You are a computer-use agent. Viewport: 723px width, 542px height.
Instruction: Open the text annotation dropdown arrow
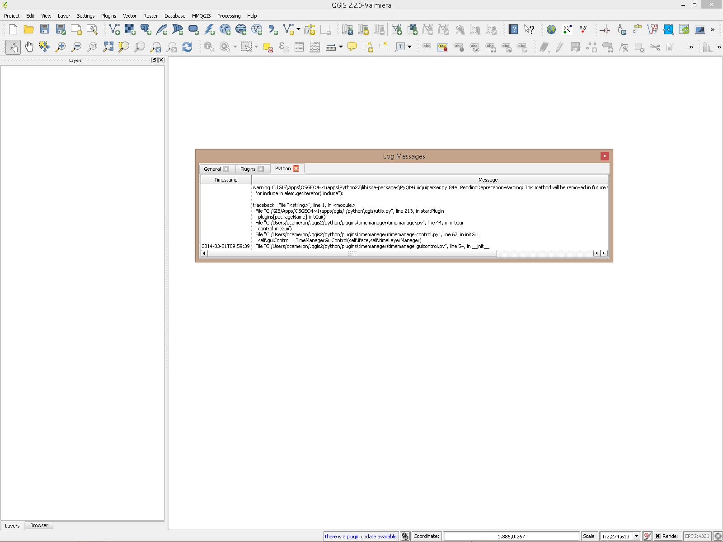tap(409, 47)
